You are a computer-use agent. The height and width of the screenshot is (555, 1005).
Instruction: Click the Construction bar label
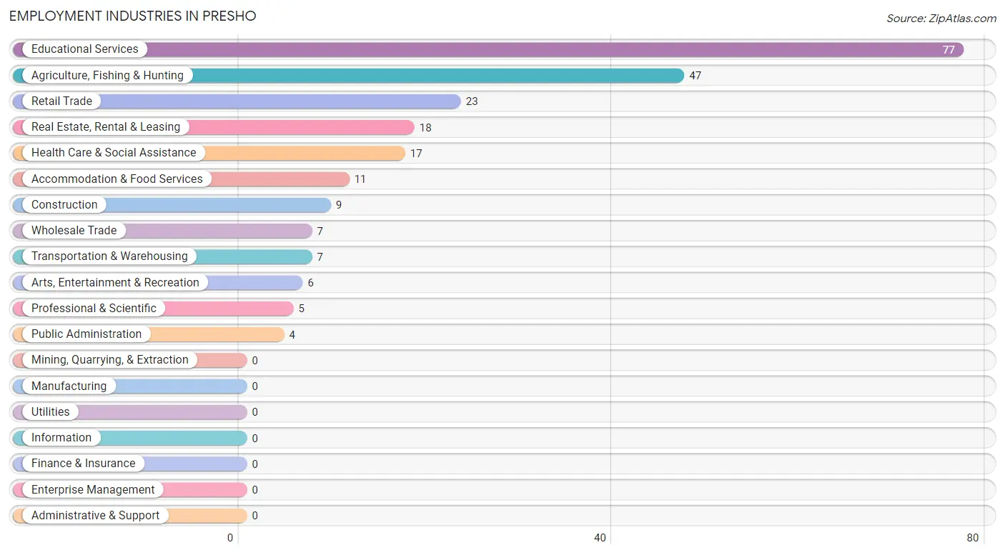pos(64,205)
